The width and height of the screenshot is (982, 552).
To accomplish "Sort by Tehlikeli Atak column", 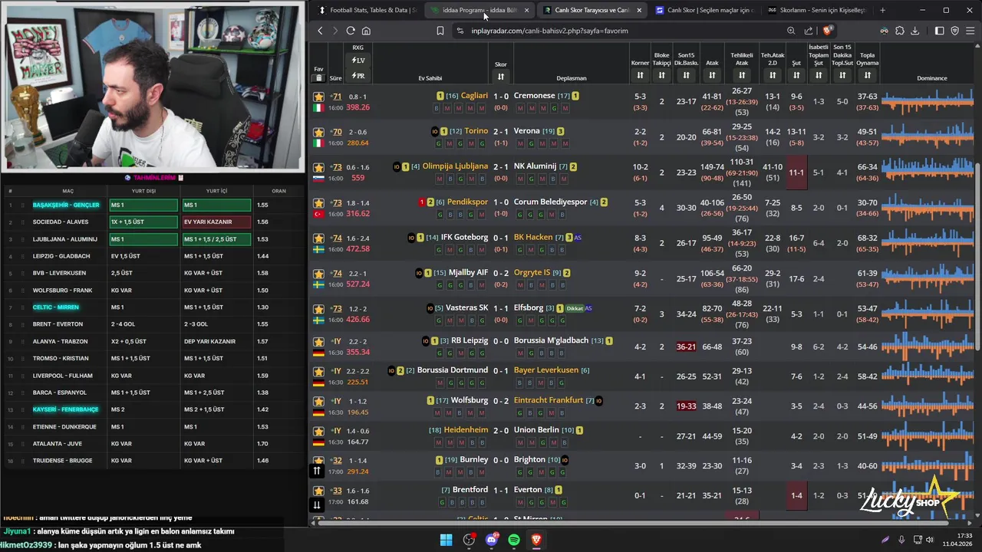I will 742,75.
